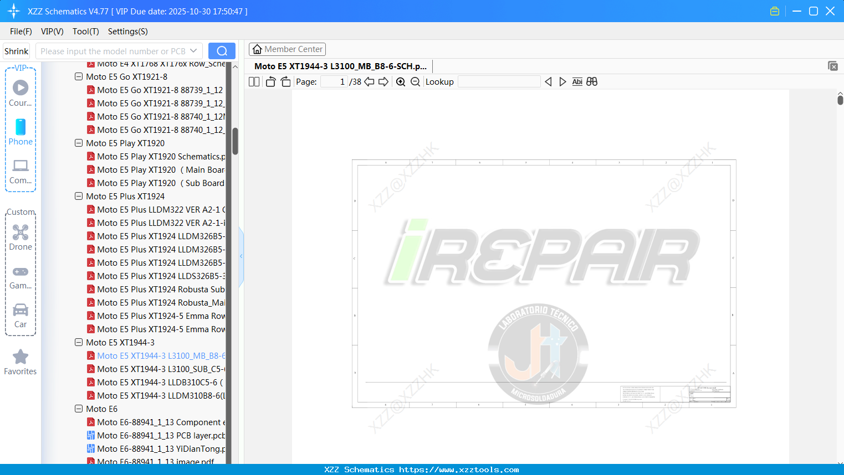The height and width of the screenshot is (475, 844).
Task: Click the Member Center button
Action: point(287,49)
